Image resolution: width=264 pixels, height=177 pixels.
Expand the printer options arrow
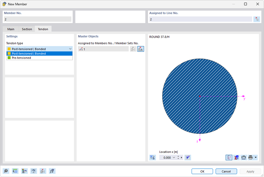(x=256, y=157)
